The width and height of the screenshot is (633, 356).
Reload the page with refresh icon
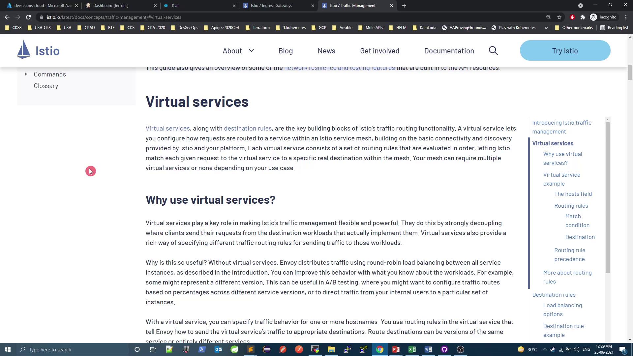tap(28, 17)
